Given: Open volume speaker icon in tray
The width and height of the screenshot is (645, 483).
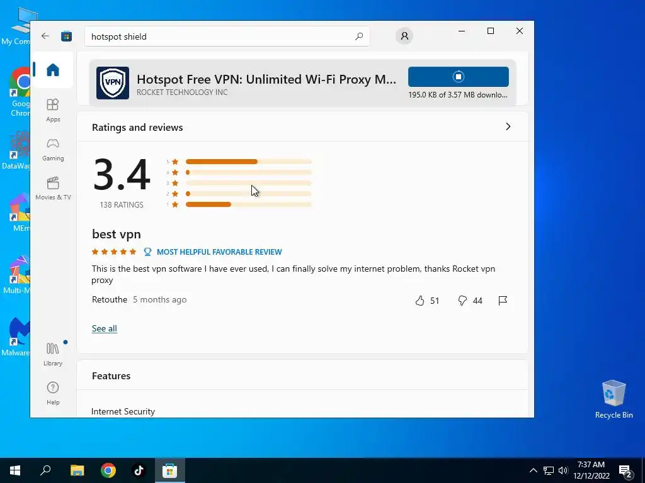Looking at the screenshot, I should pyautogui.click(x=563, y=470).
